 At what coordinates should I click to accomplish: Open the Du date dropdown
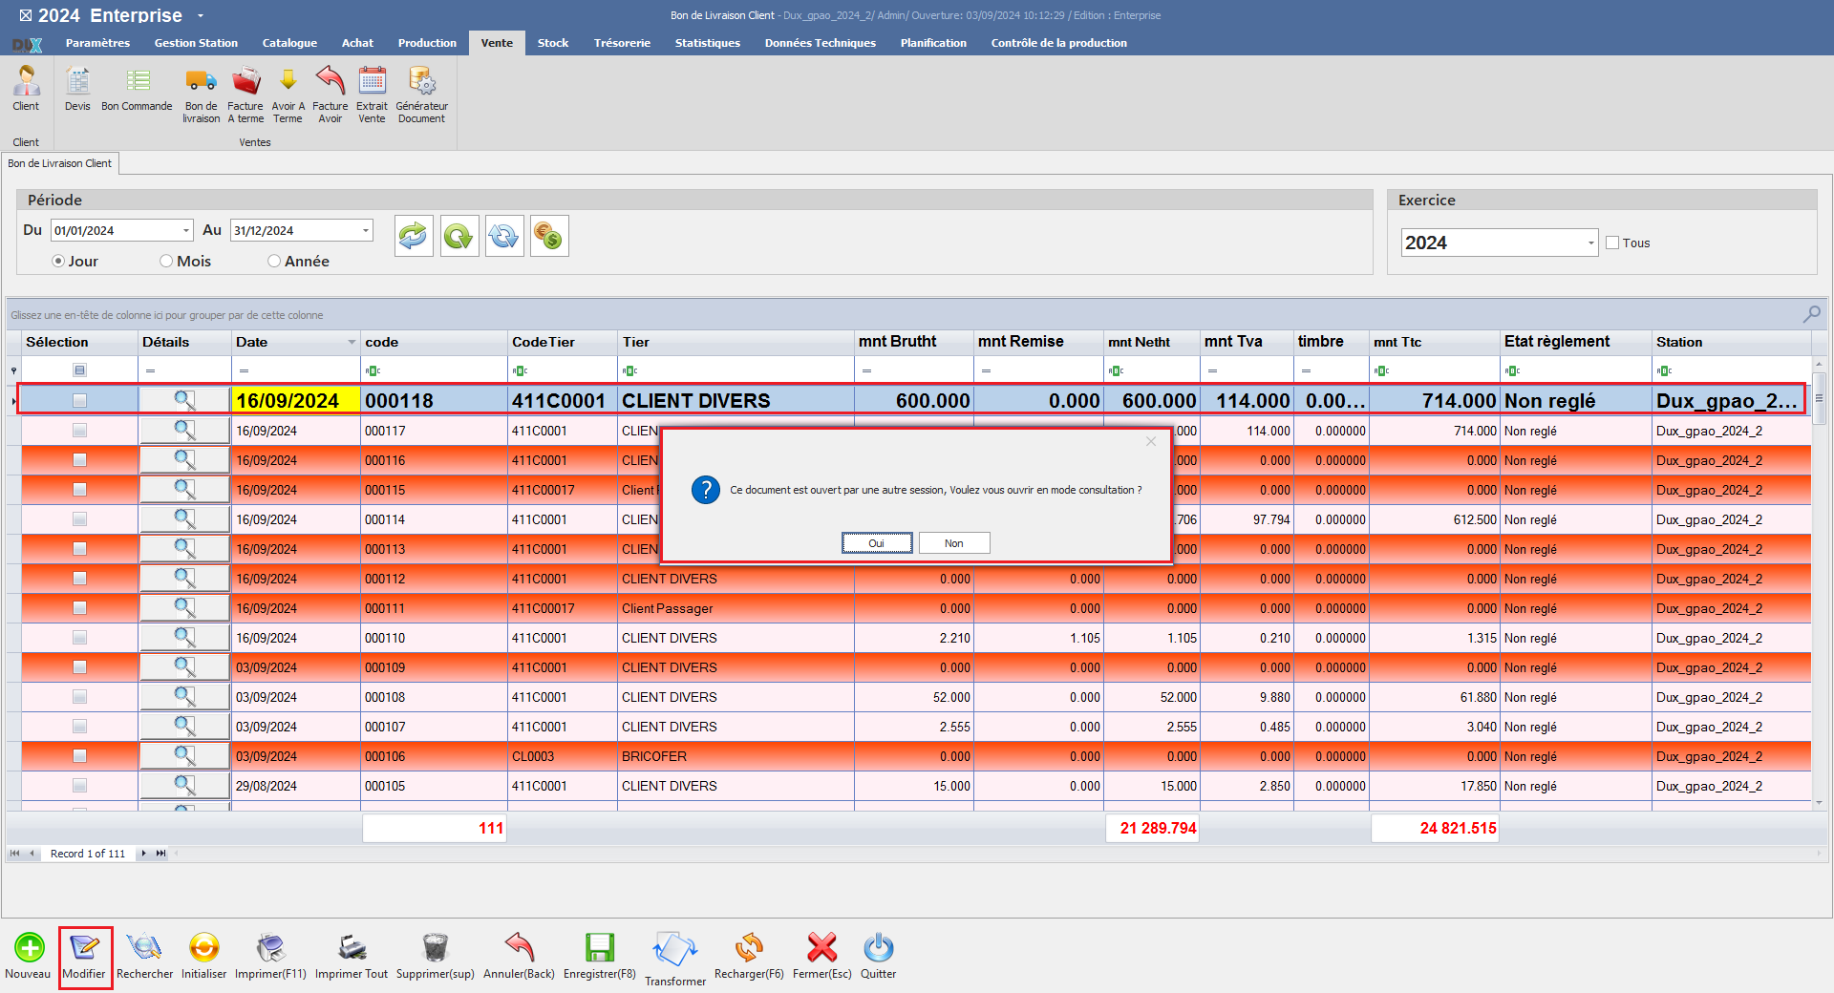[186, 231]
